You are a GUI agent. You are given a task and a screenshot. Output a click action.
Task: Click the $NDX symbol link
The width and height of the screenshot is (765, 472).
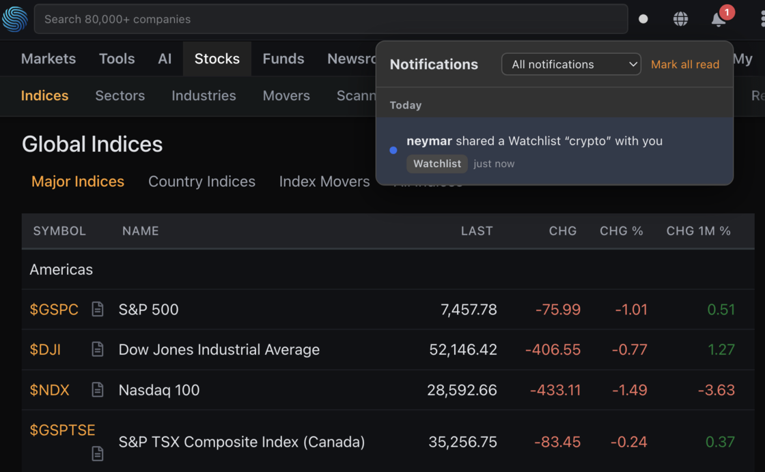pos(49,389)
